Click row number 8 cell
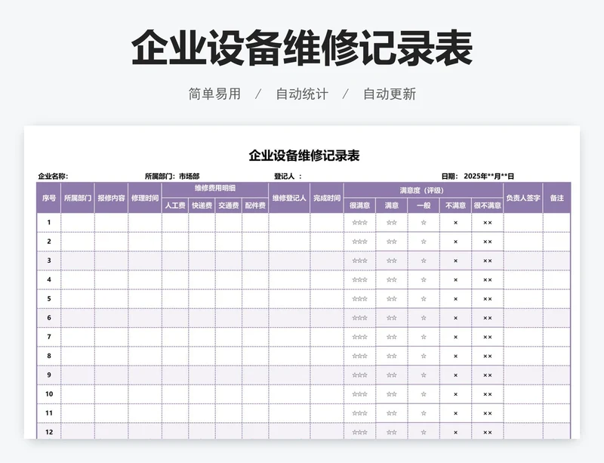The image size is (604, 463). click(49, 357)
